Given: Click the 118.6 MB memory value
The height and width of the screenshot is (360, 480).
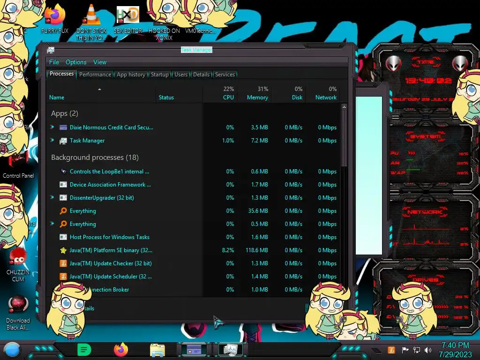Looking at the screenshot, I should pyautogui.click(x=256, y=250).
